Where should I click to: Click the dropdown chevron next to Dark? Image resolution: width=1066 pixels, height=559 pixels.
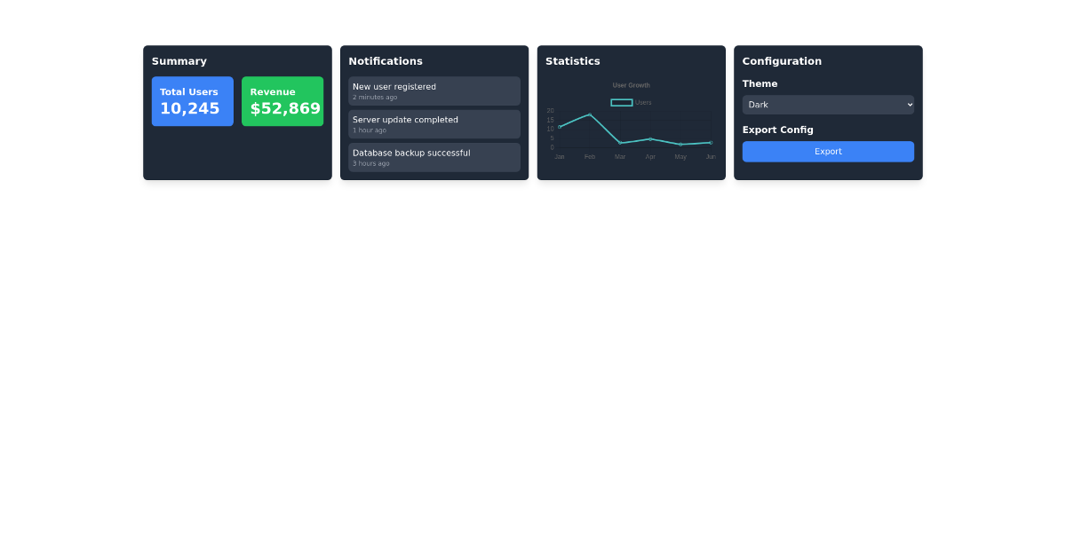pyautogui.click(x=908, y=104)
